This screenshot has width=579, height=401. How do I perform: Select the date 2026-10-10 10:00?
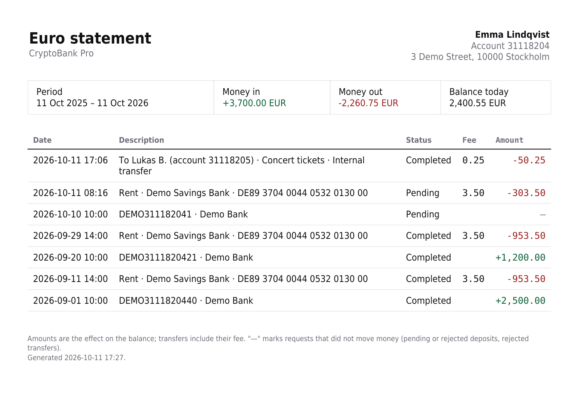tap(70, 214)
